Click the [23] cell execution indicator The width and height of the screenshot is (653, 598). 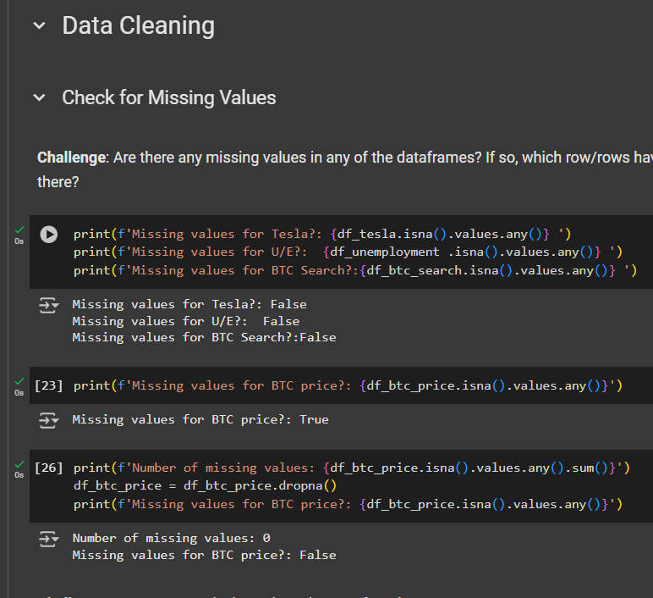pos(49,385)
